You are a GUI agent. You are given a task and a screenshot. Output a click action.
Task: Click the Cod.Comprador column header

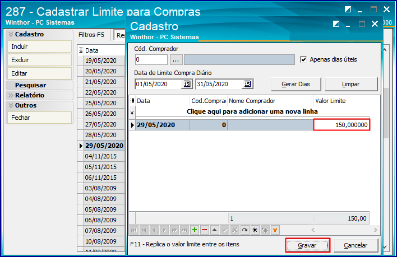(x=209, y=101)
